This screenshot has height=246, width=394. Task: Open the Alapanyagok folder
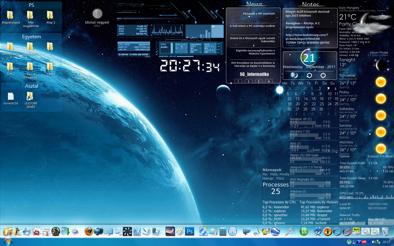[x=11, y=17]
